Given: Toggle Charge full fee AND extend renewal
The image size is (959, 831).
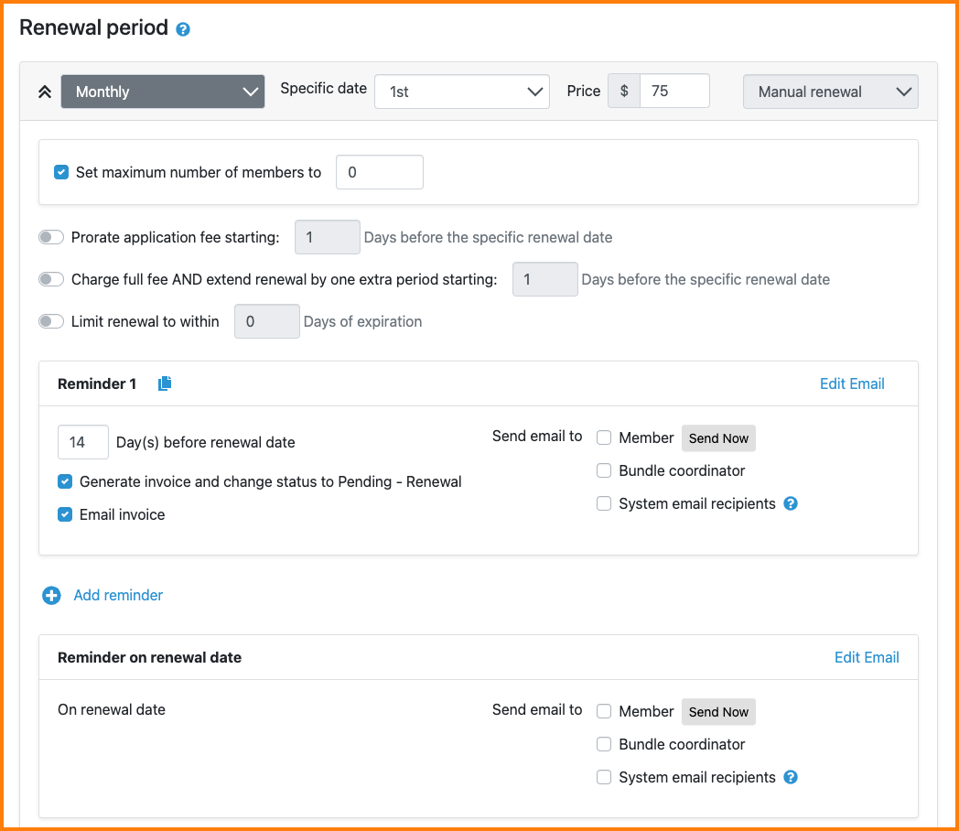Looking at the screenshot, I should [51, 279].
